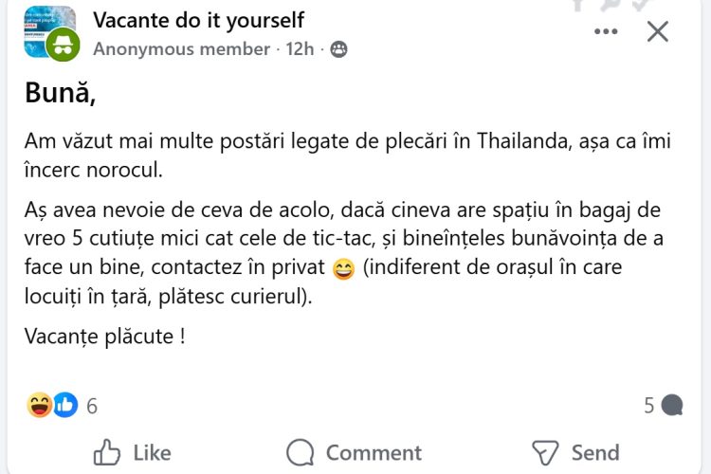Click the Haha reaction emoji
711x474 pixels.
coord(40,405)
